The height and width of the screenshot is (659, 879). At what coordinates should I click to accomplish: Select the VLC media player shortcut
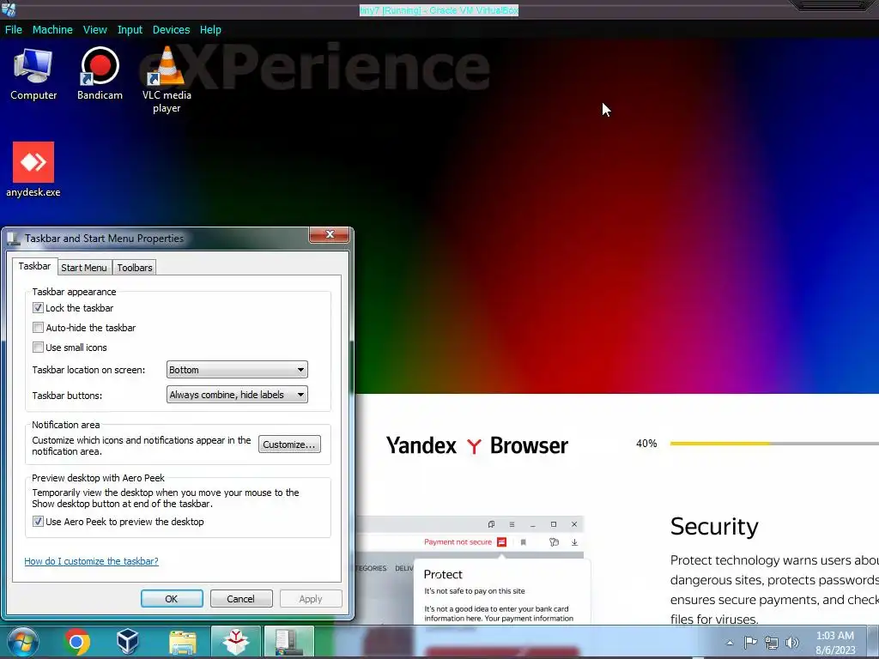pyautogui.click(x=167, y=80)
